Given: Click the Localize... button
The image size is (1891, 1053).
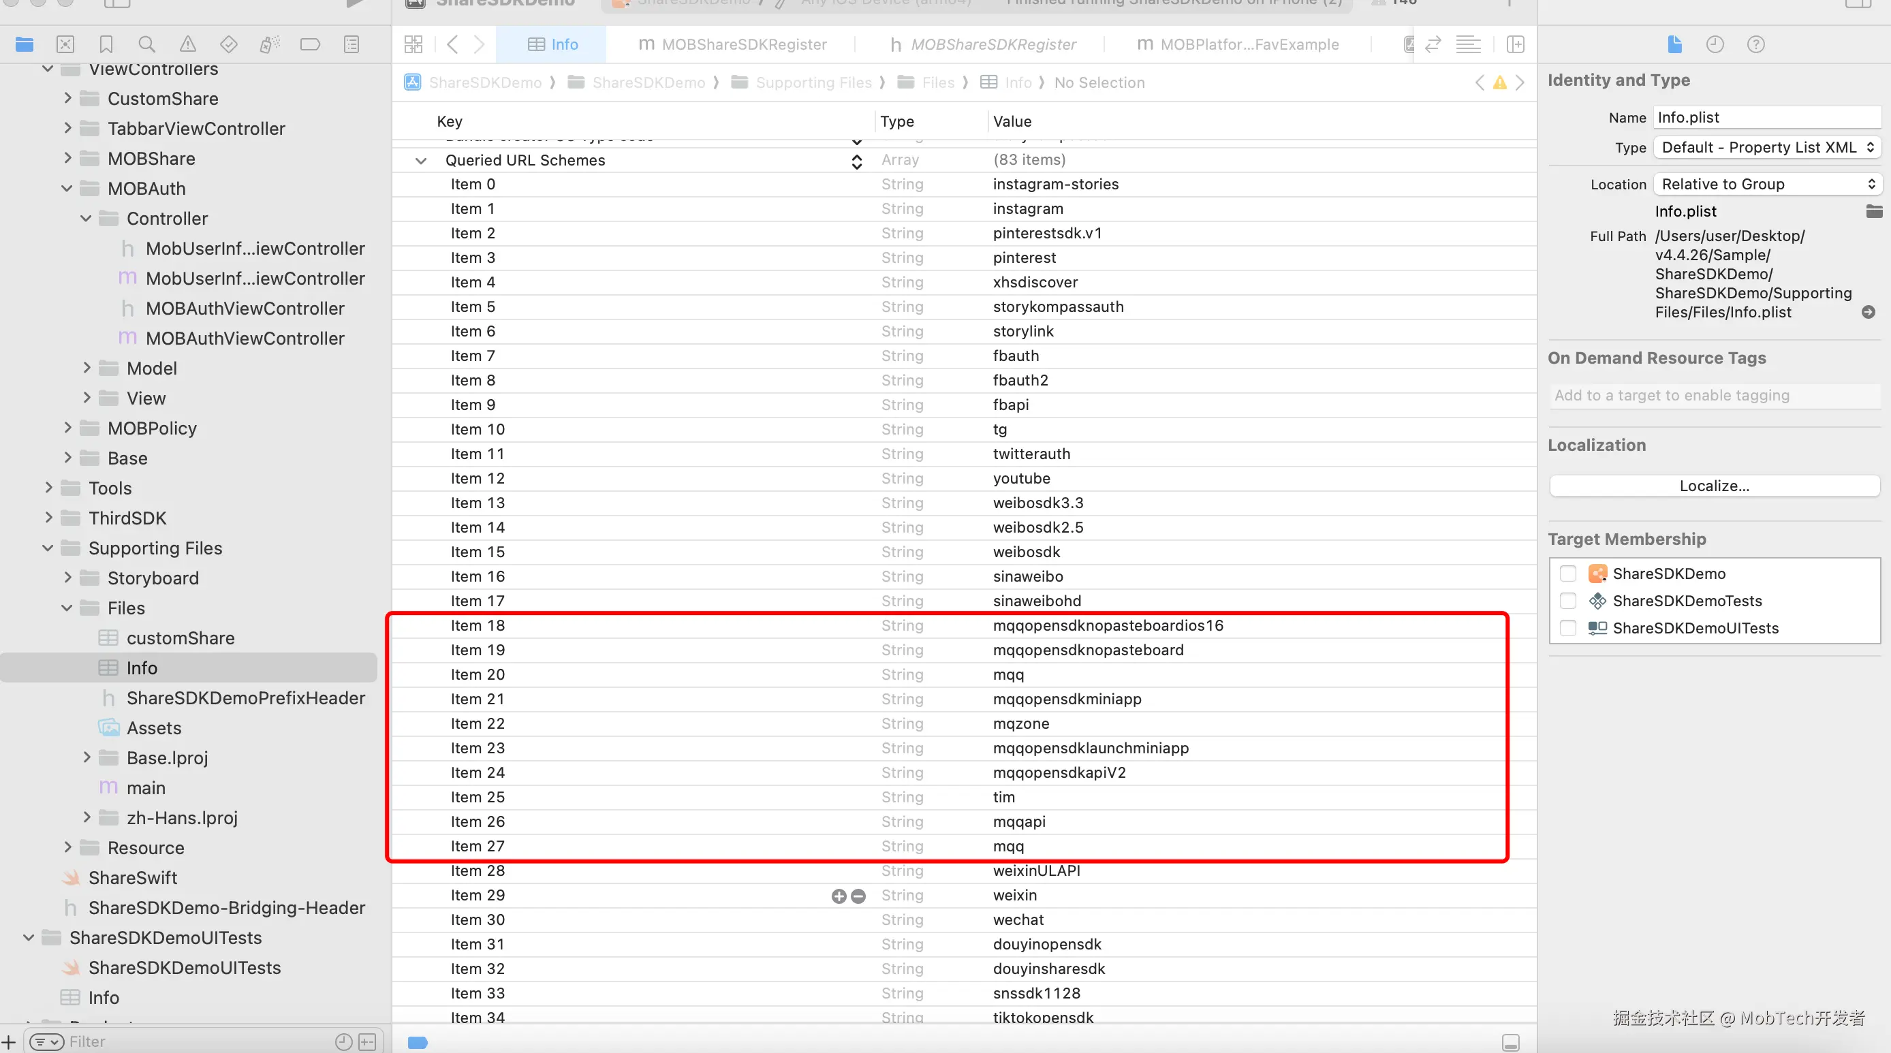Looking at the screenshot, I should pyautogui.click(x=1714, y=486).
